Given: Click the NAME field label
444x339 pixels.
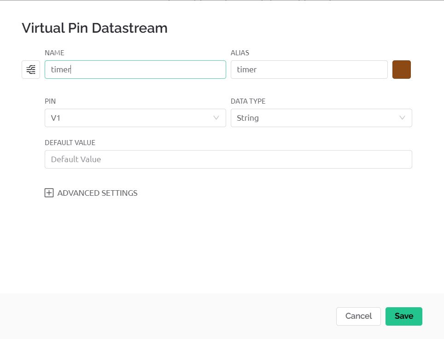Looking at the screenshot, I should click(x=54, y=53).
